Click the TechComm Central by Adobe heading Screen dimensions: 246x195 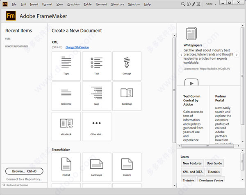(x=191, y=101)
